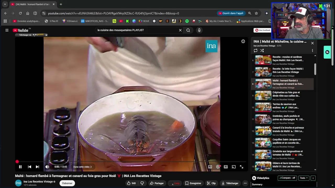The height and width of the screenshot is (188, 335).
Task: Open the tab search chevron in Chrome
Action: [x=5, y=4]
